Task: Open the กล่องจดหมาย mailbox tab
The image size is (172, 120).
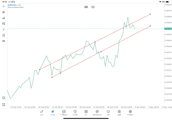Action: coord(97,113)
